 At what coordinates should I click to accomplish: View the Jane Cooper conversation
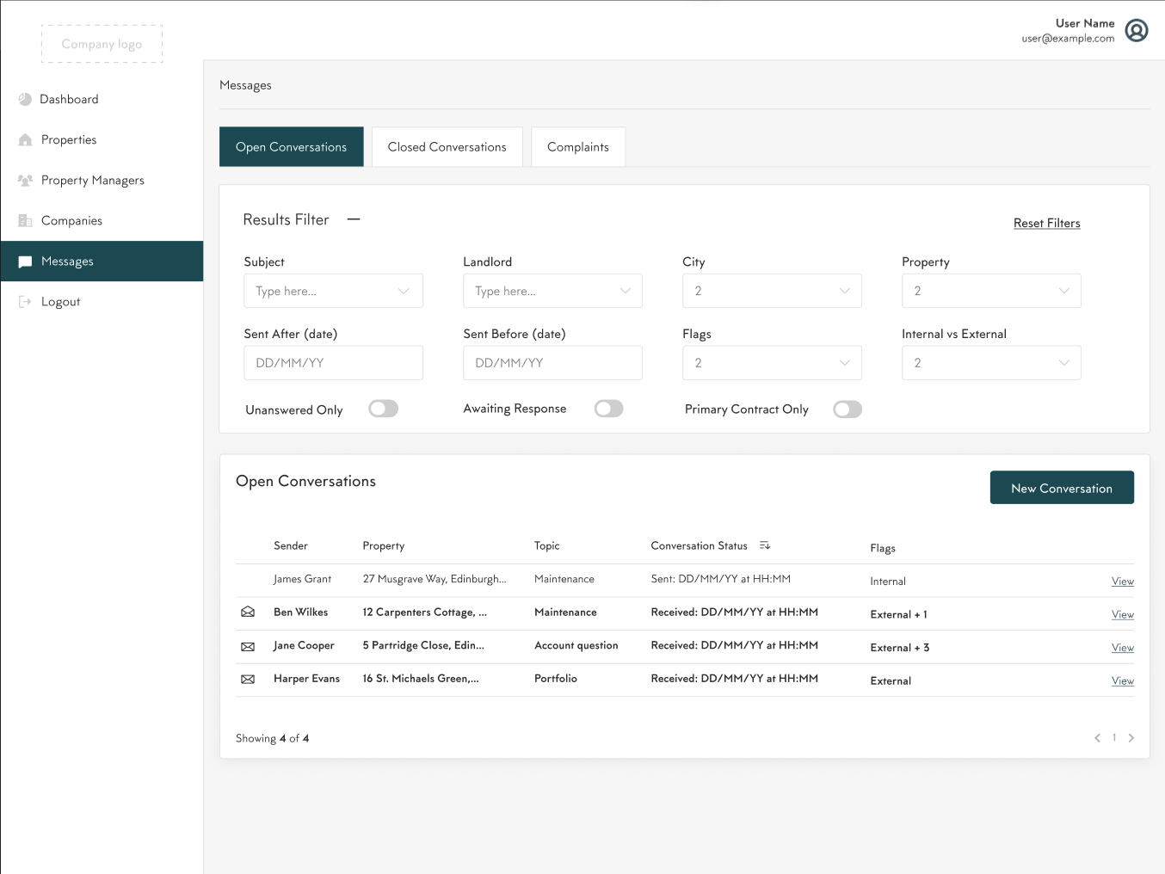coord(1122,648)
